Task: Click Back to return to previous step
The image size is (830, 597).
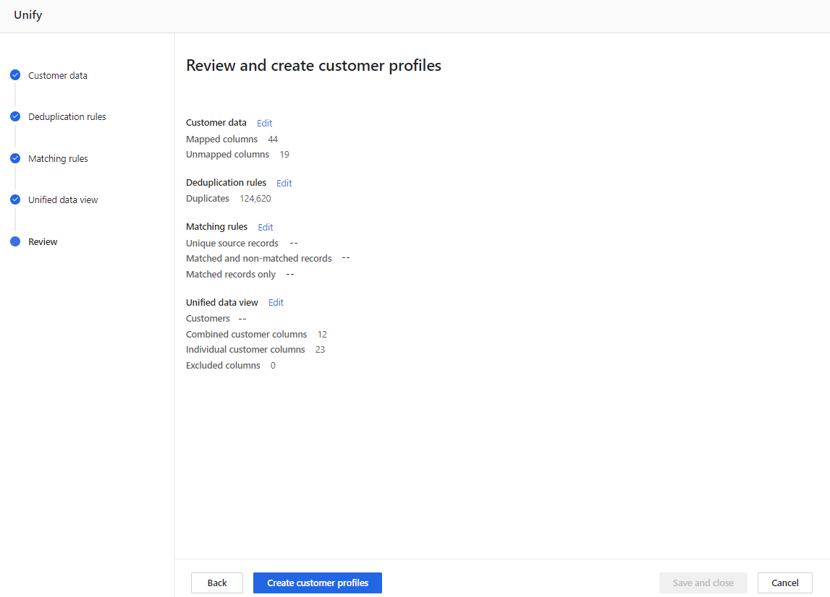Action: coord(216,583)
